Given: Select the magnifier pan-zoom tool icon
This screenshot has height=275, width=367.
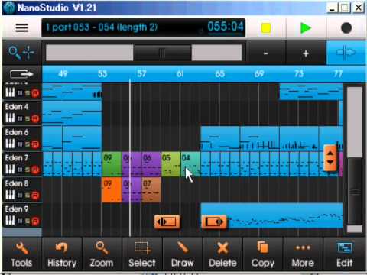Looking at the screenshot, I should 21,53.
